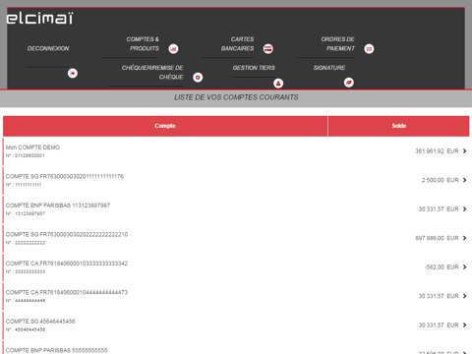Select COMPTE BNP PARISBAS 113123897987 account
Image resolution: width=472 pixels, height=354 pixels.
(x=58, y=206)
